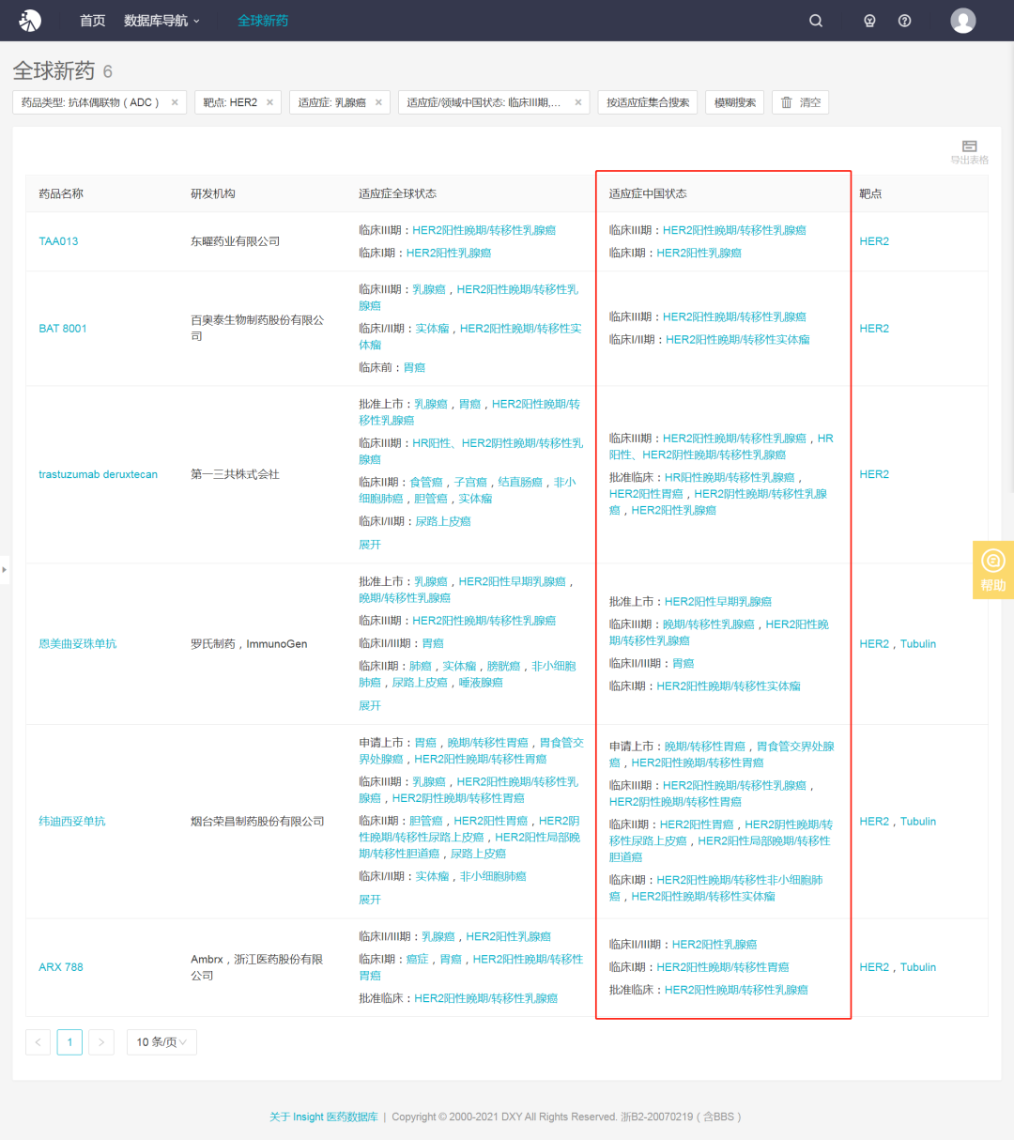Expand 展开 in 纬迪西妥单抗 row
This screenshot has height=1140, width=1014.
point(370,900)
